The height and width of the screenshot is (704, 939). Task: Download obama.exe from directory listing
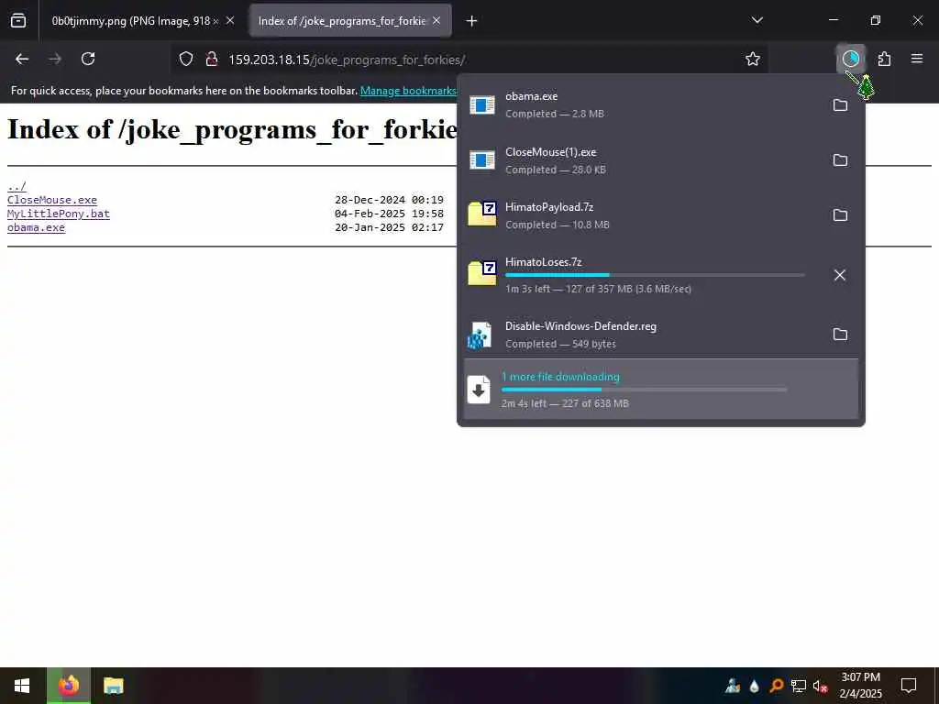click(36, 227)
